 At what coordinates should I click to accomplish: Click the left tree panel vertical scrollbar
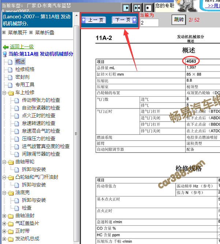76,133
